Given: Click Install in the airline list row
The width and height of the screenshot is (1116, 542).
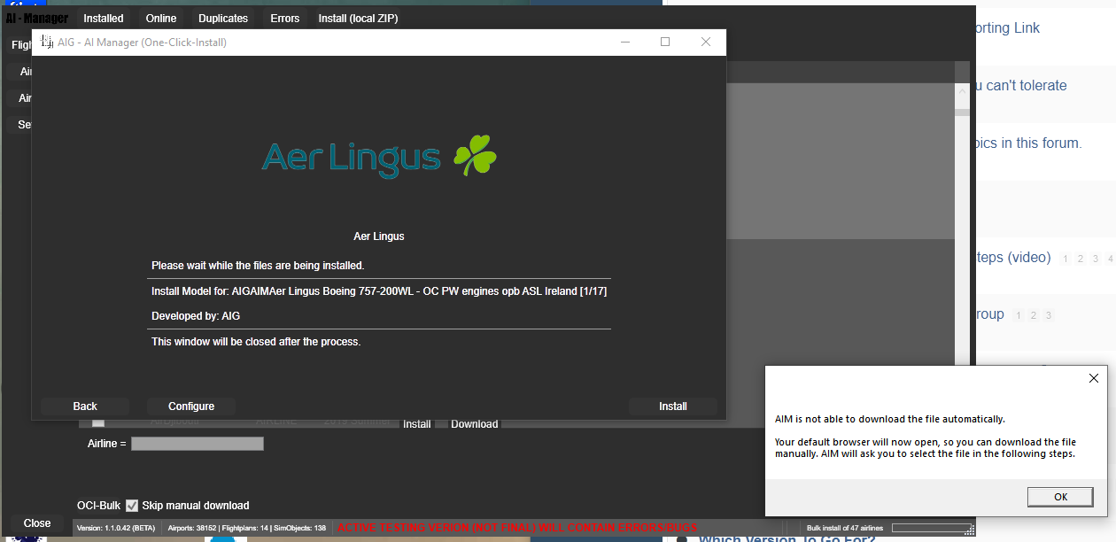Looking at the screenshot, I should point(417,424).
